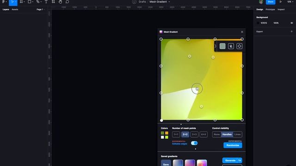Load the pink-purple saved gradient thumbnail
The height and width of the screenshot is (166, 296).
(190, 163)
